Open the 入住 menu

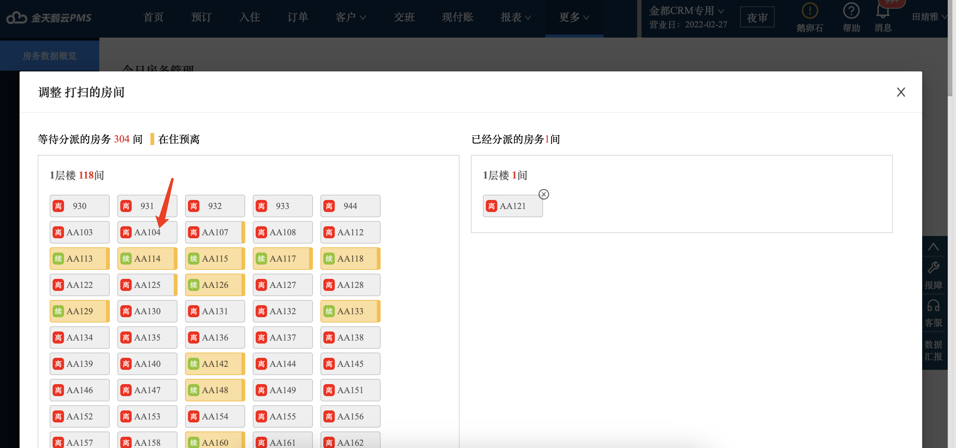click(249, 17)
